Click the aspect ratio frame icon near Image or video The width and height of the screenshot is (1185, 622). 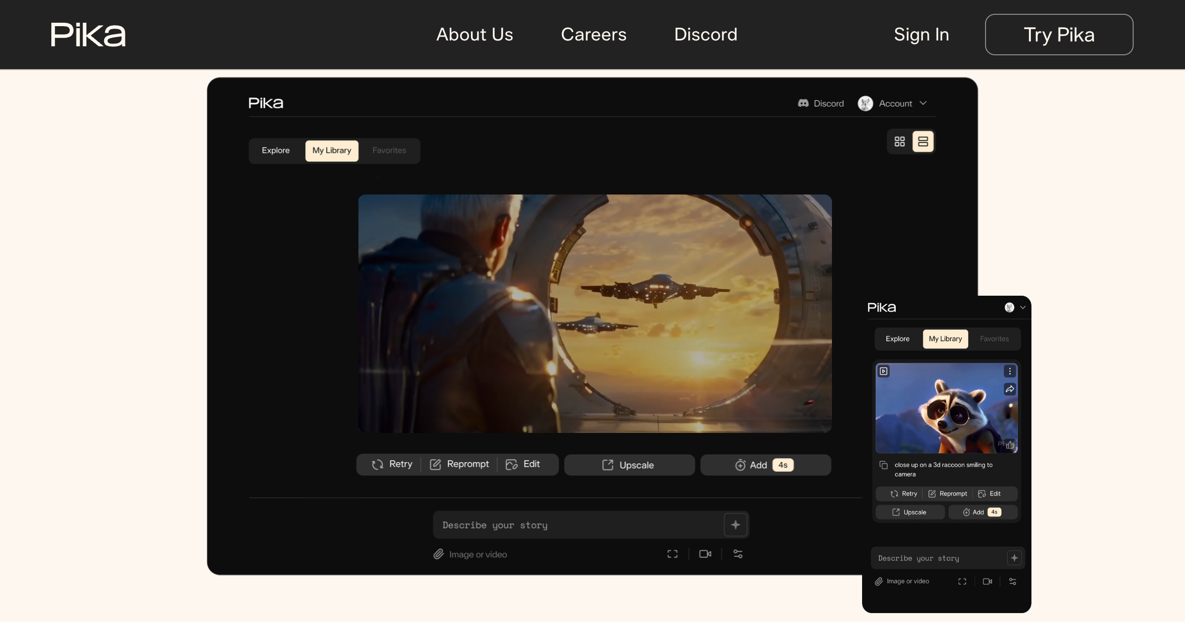coord(672,554)
